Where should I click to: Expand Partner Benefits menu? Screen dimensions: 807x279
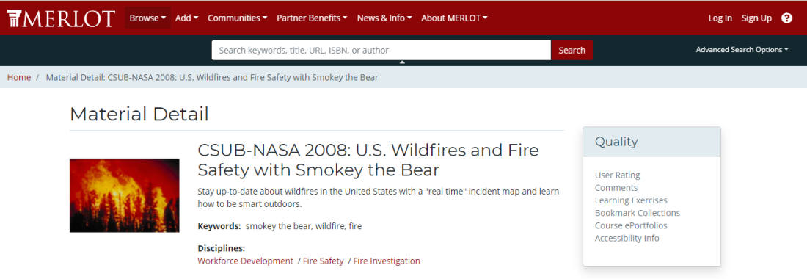(x=312, y=18)
